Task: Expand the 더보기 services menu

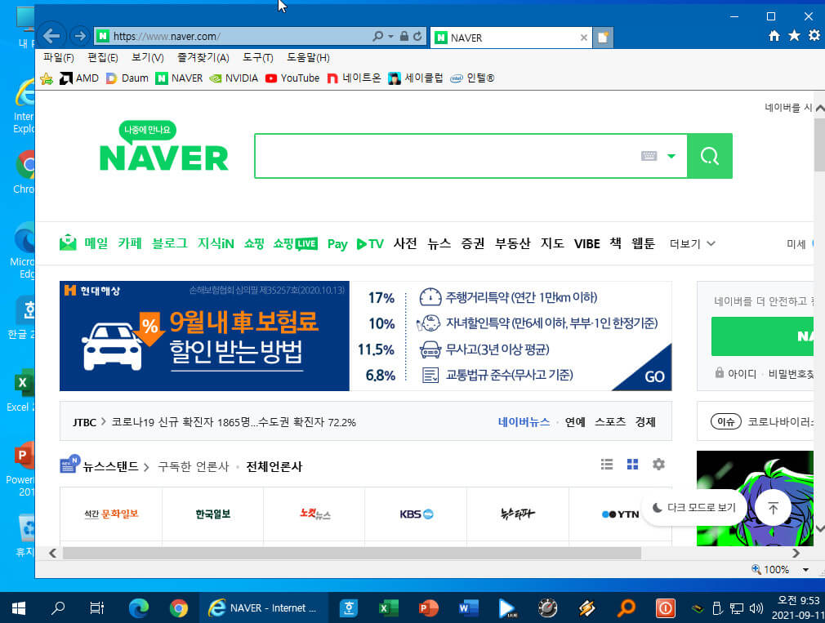Action: 692,243
